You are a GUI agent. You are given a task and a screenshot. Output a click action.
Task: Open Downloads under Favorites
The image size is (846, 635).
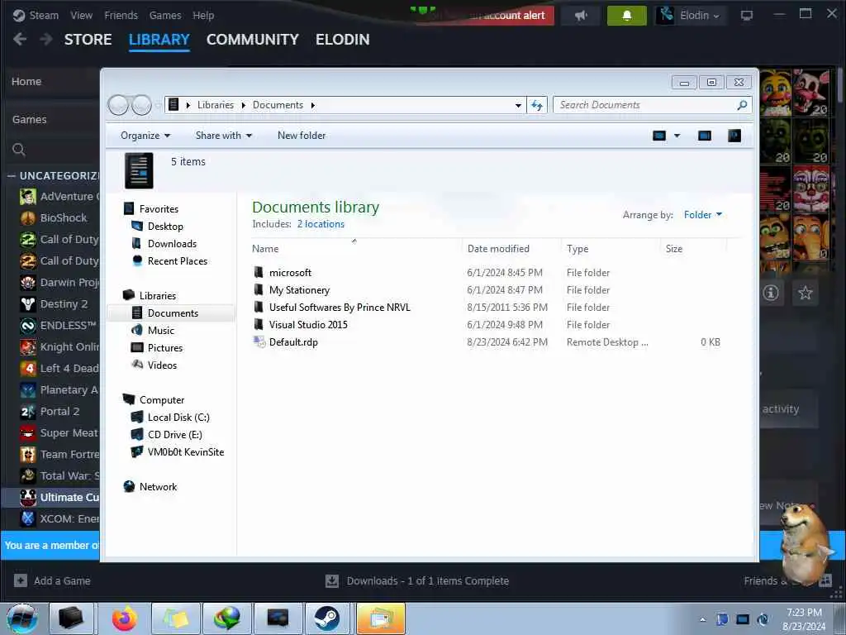click(172, 244)
